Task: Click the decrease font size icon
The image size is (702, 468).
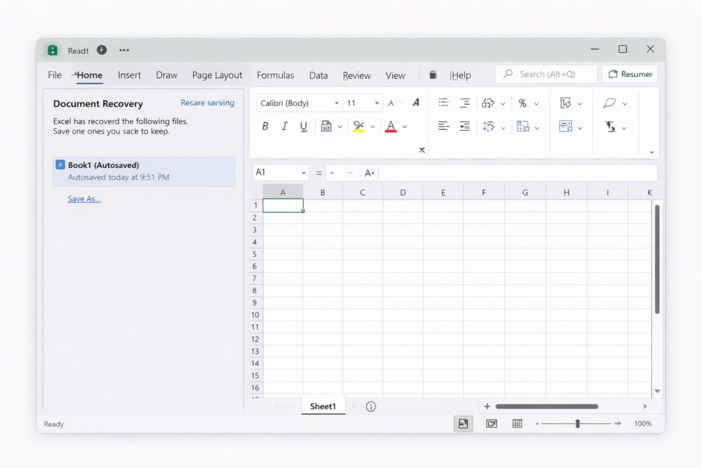Action: (391, 103)
